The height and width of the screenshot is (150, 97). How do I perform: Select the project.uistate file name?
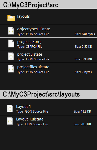pos(30,54)
